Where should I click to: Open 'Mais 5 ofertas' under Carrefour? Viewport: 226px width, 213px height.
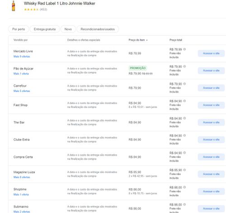click(x=22, y=91)
